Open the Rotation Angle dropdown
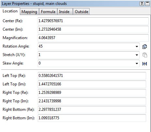This screenshot has width=151, height=132. tap(137, 47)
